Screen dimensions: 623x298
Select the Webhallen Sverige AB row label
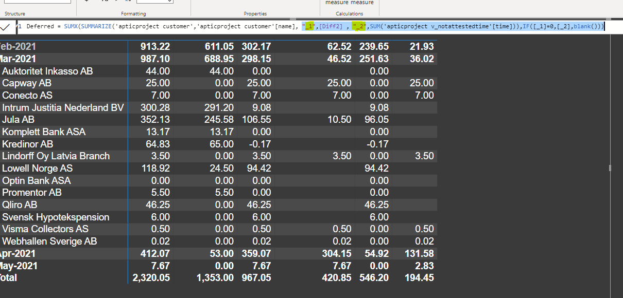click(49, 241)
